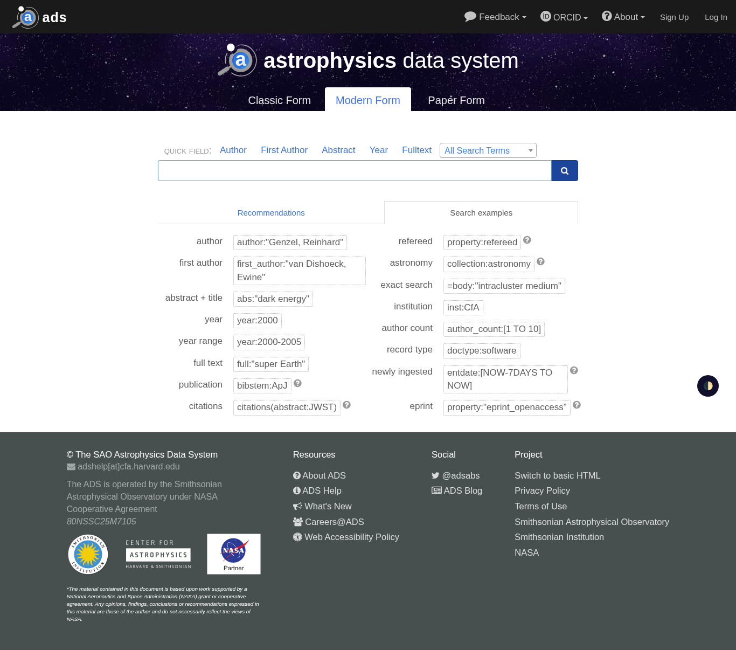This screenshot has width=736, height=650.
Task: Open the ADS Blog link
Action: [457, 490]
